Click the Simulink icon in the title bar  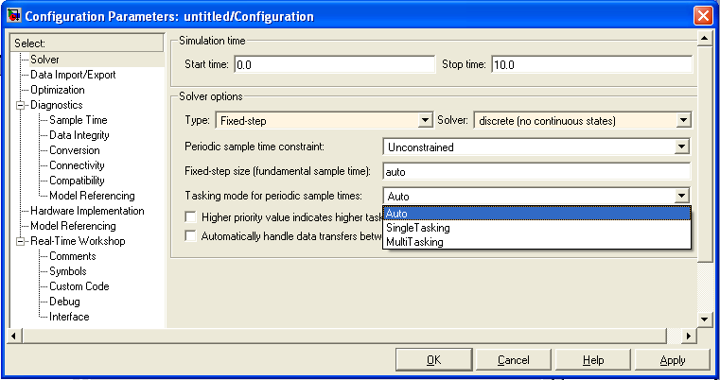pos(14,16)
